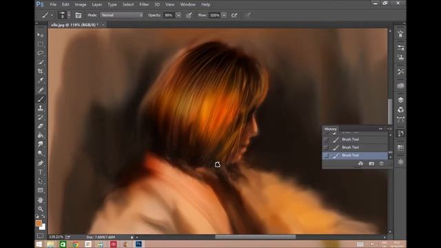The image size is (441, 248).
Task: Open the File menu
Action: tap(53, 5)
